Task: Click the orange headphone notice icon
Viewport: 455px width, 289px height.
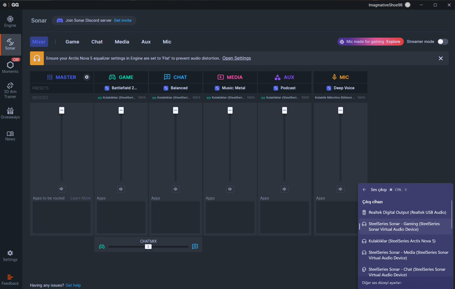Action: (37, 58)
